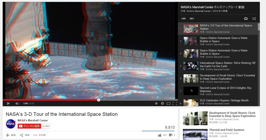
Task: Open the 追加 (Add to) menu
Action: click(x=11, y=135)
